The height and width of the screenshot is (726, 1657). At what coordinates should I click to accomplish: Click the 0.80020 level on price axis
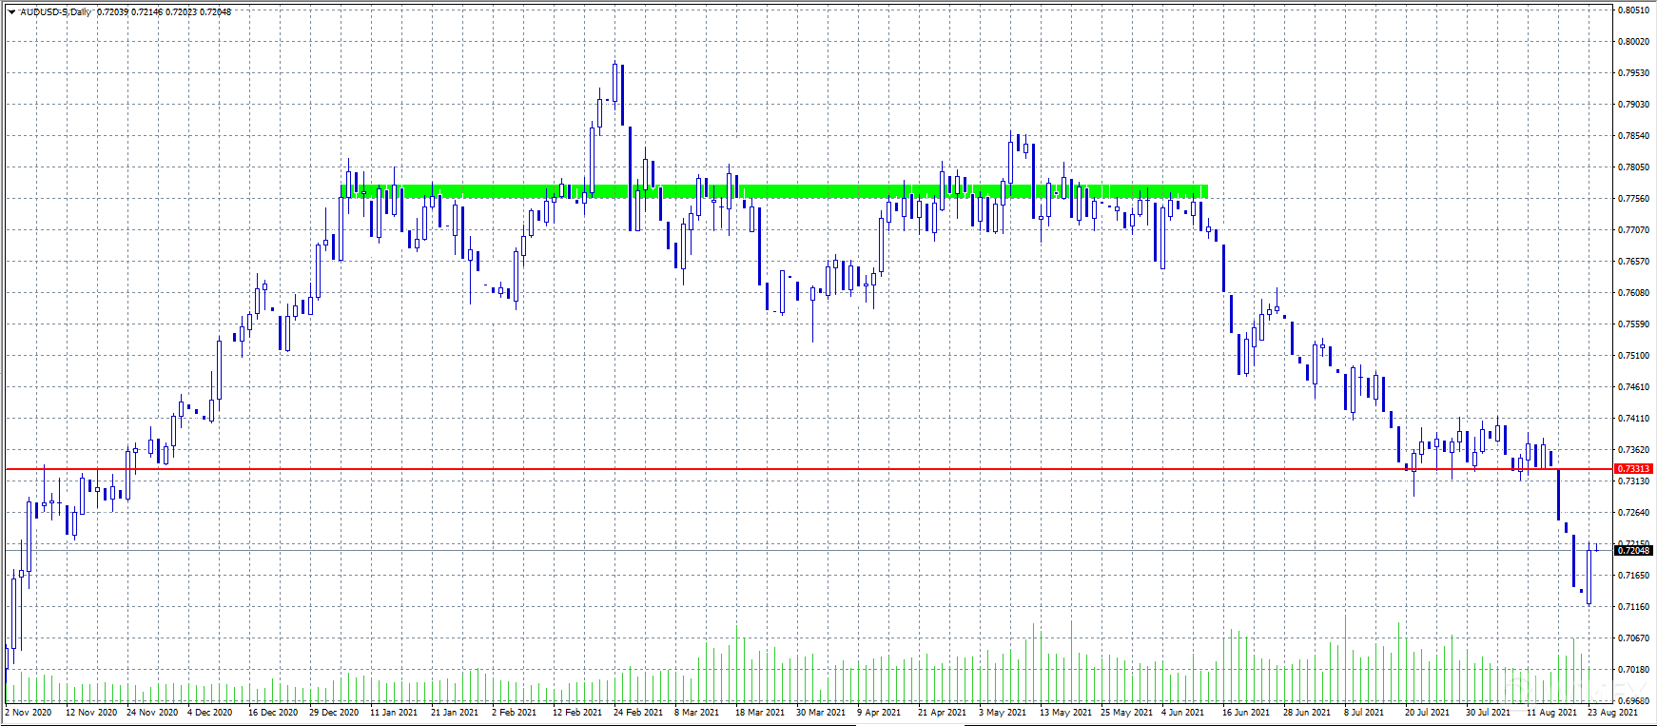(1633, 42)
